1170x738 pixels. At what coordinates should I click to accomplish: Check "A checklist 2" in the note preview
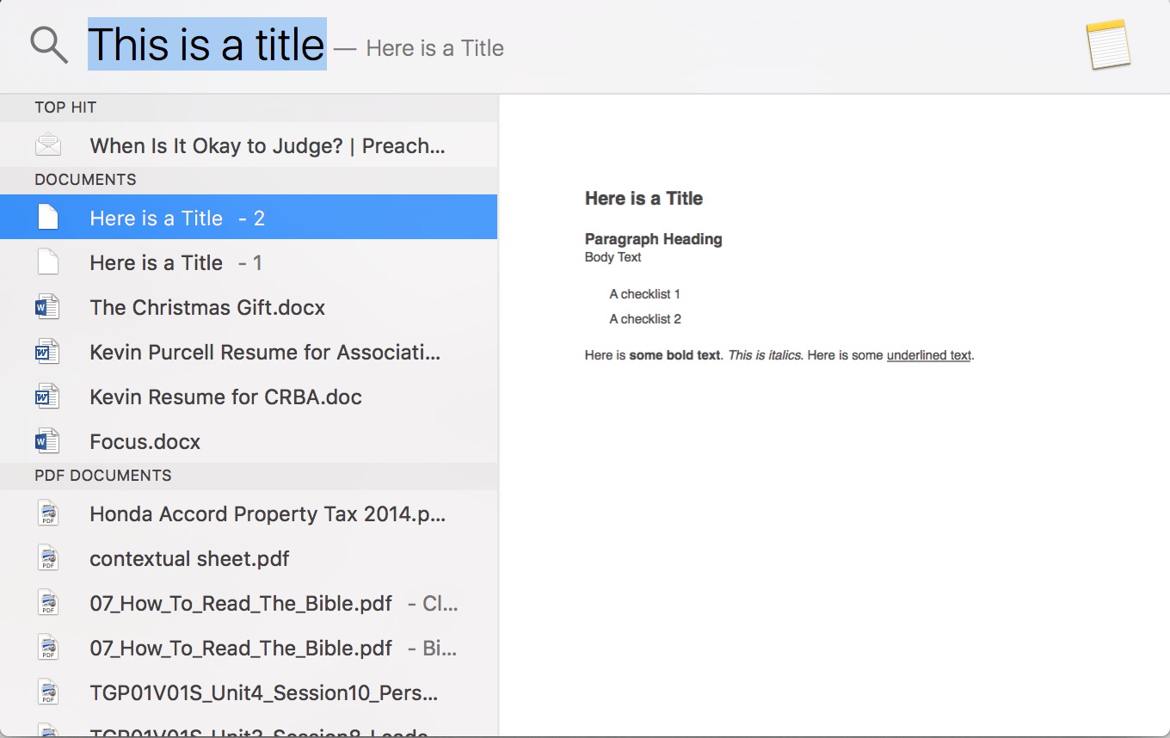[645, 318]
